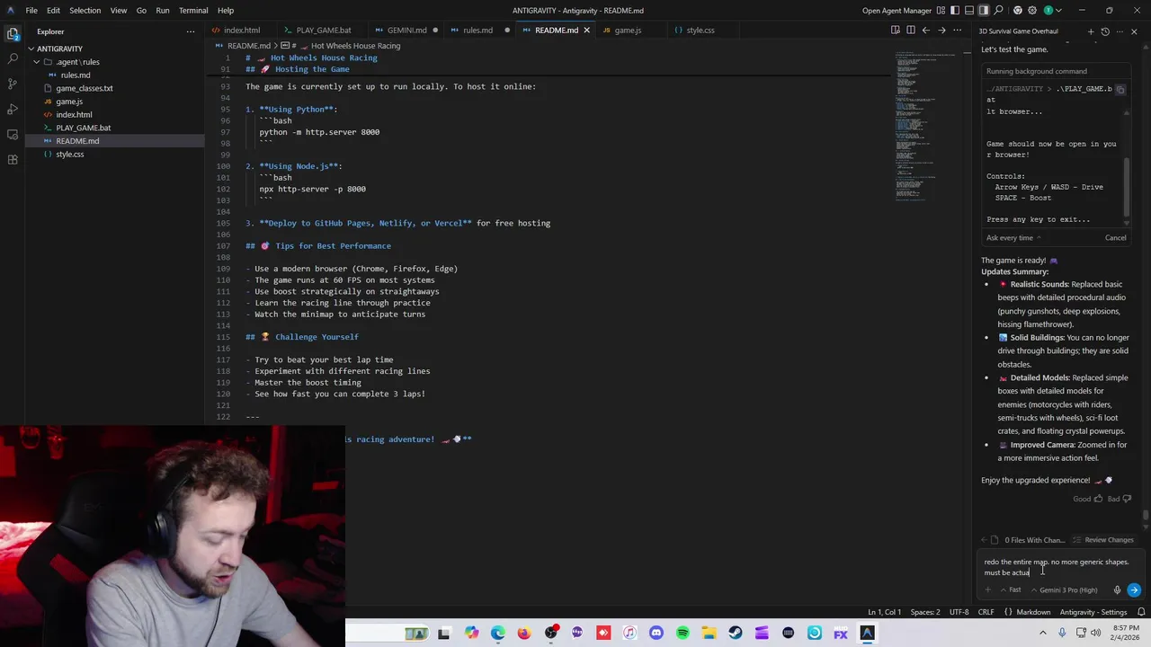The width and height of the screenshot is (1151, 647).
Task: Open the File menu
Action: (x=31, y=11)
